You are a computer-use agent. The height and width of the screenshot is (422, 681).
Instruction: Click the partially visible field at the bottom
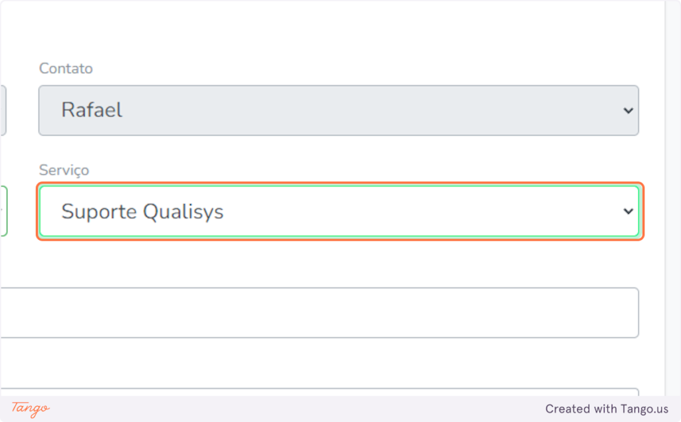[320, 391]
